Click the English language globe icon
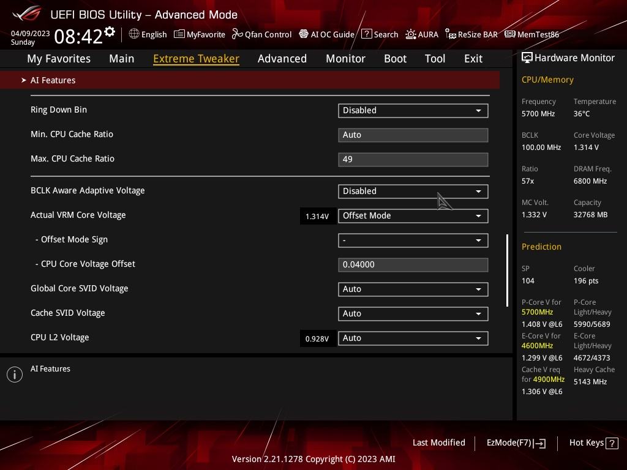Screen dimensions: 627x470 (134, 34)
